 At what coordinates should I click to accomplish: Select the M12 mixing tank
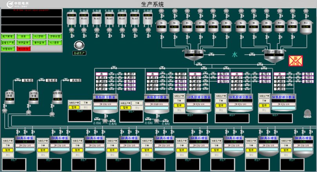306,26
